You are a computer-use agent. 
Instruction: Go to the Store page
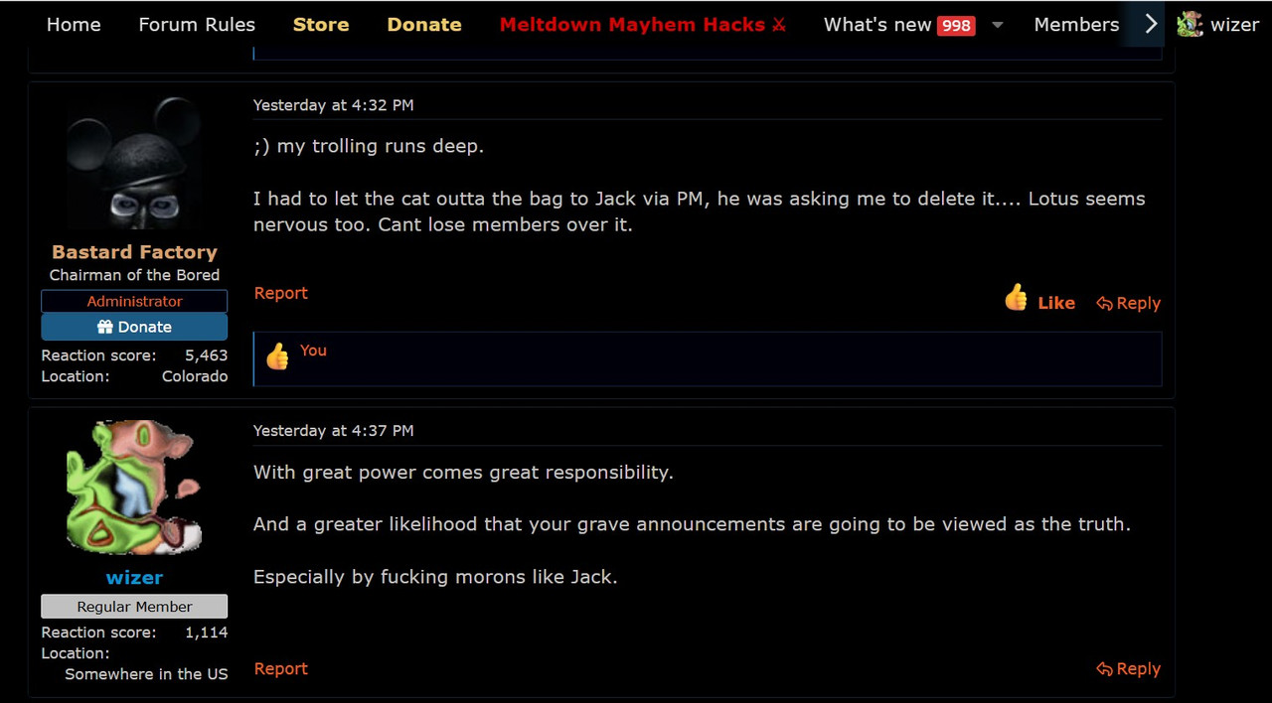pyautogui.click(x=321, y=25)
